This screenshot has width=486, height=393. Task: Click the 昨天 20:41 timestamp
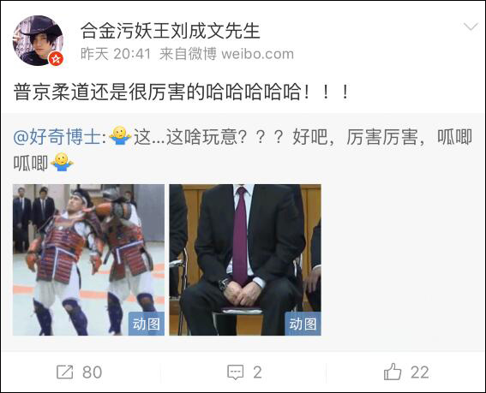pos(116,54)
